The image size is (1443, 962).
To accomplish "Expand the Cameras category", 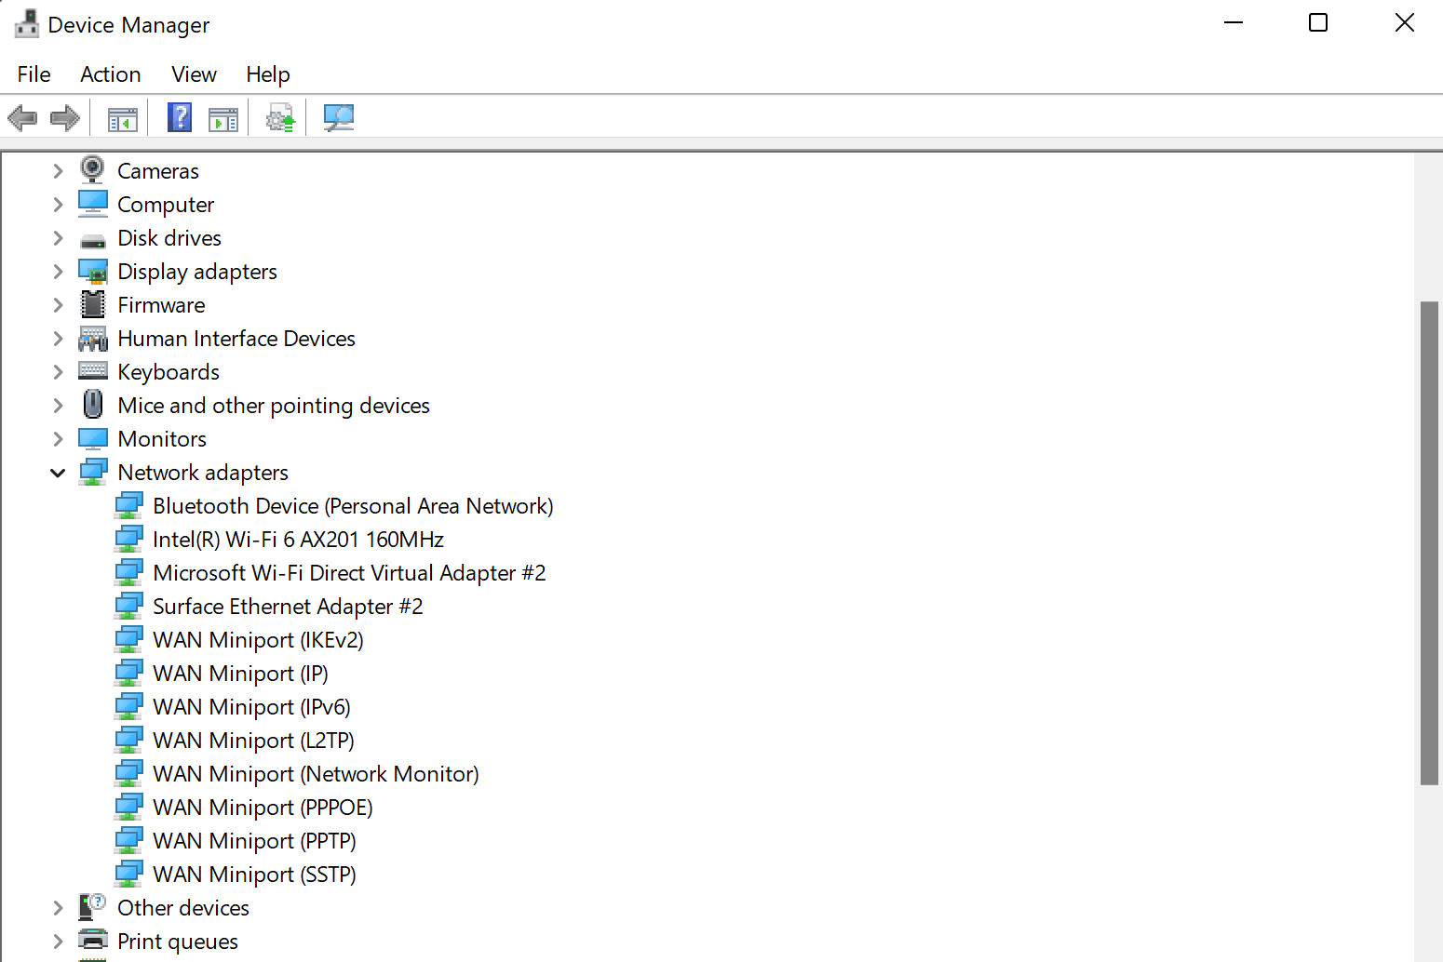I will tap(58, 170).
